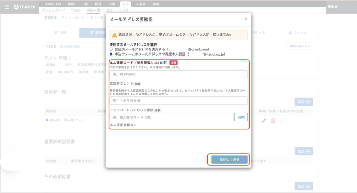Select 申込フォームのメールアドレスで再度本人認証 radio option
357x193 pixels.
pos(111,54)
